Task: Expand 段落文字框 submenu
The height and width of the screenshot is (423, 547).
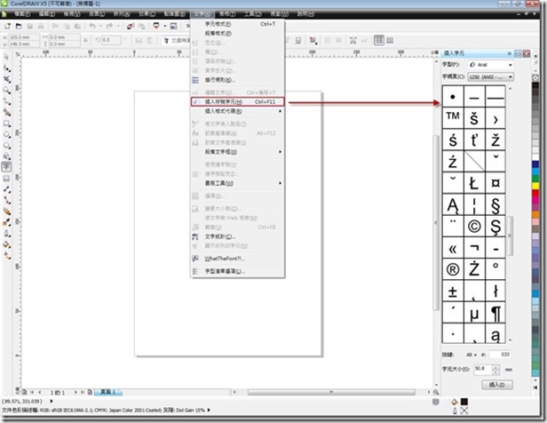Action: pyautogui.click(x=238, y=152)
